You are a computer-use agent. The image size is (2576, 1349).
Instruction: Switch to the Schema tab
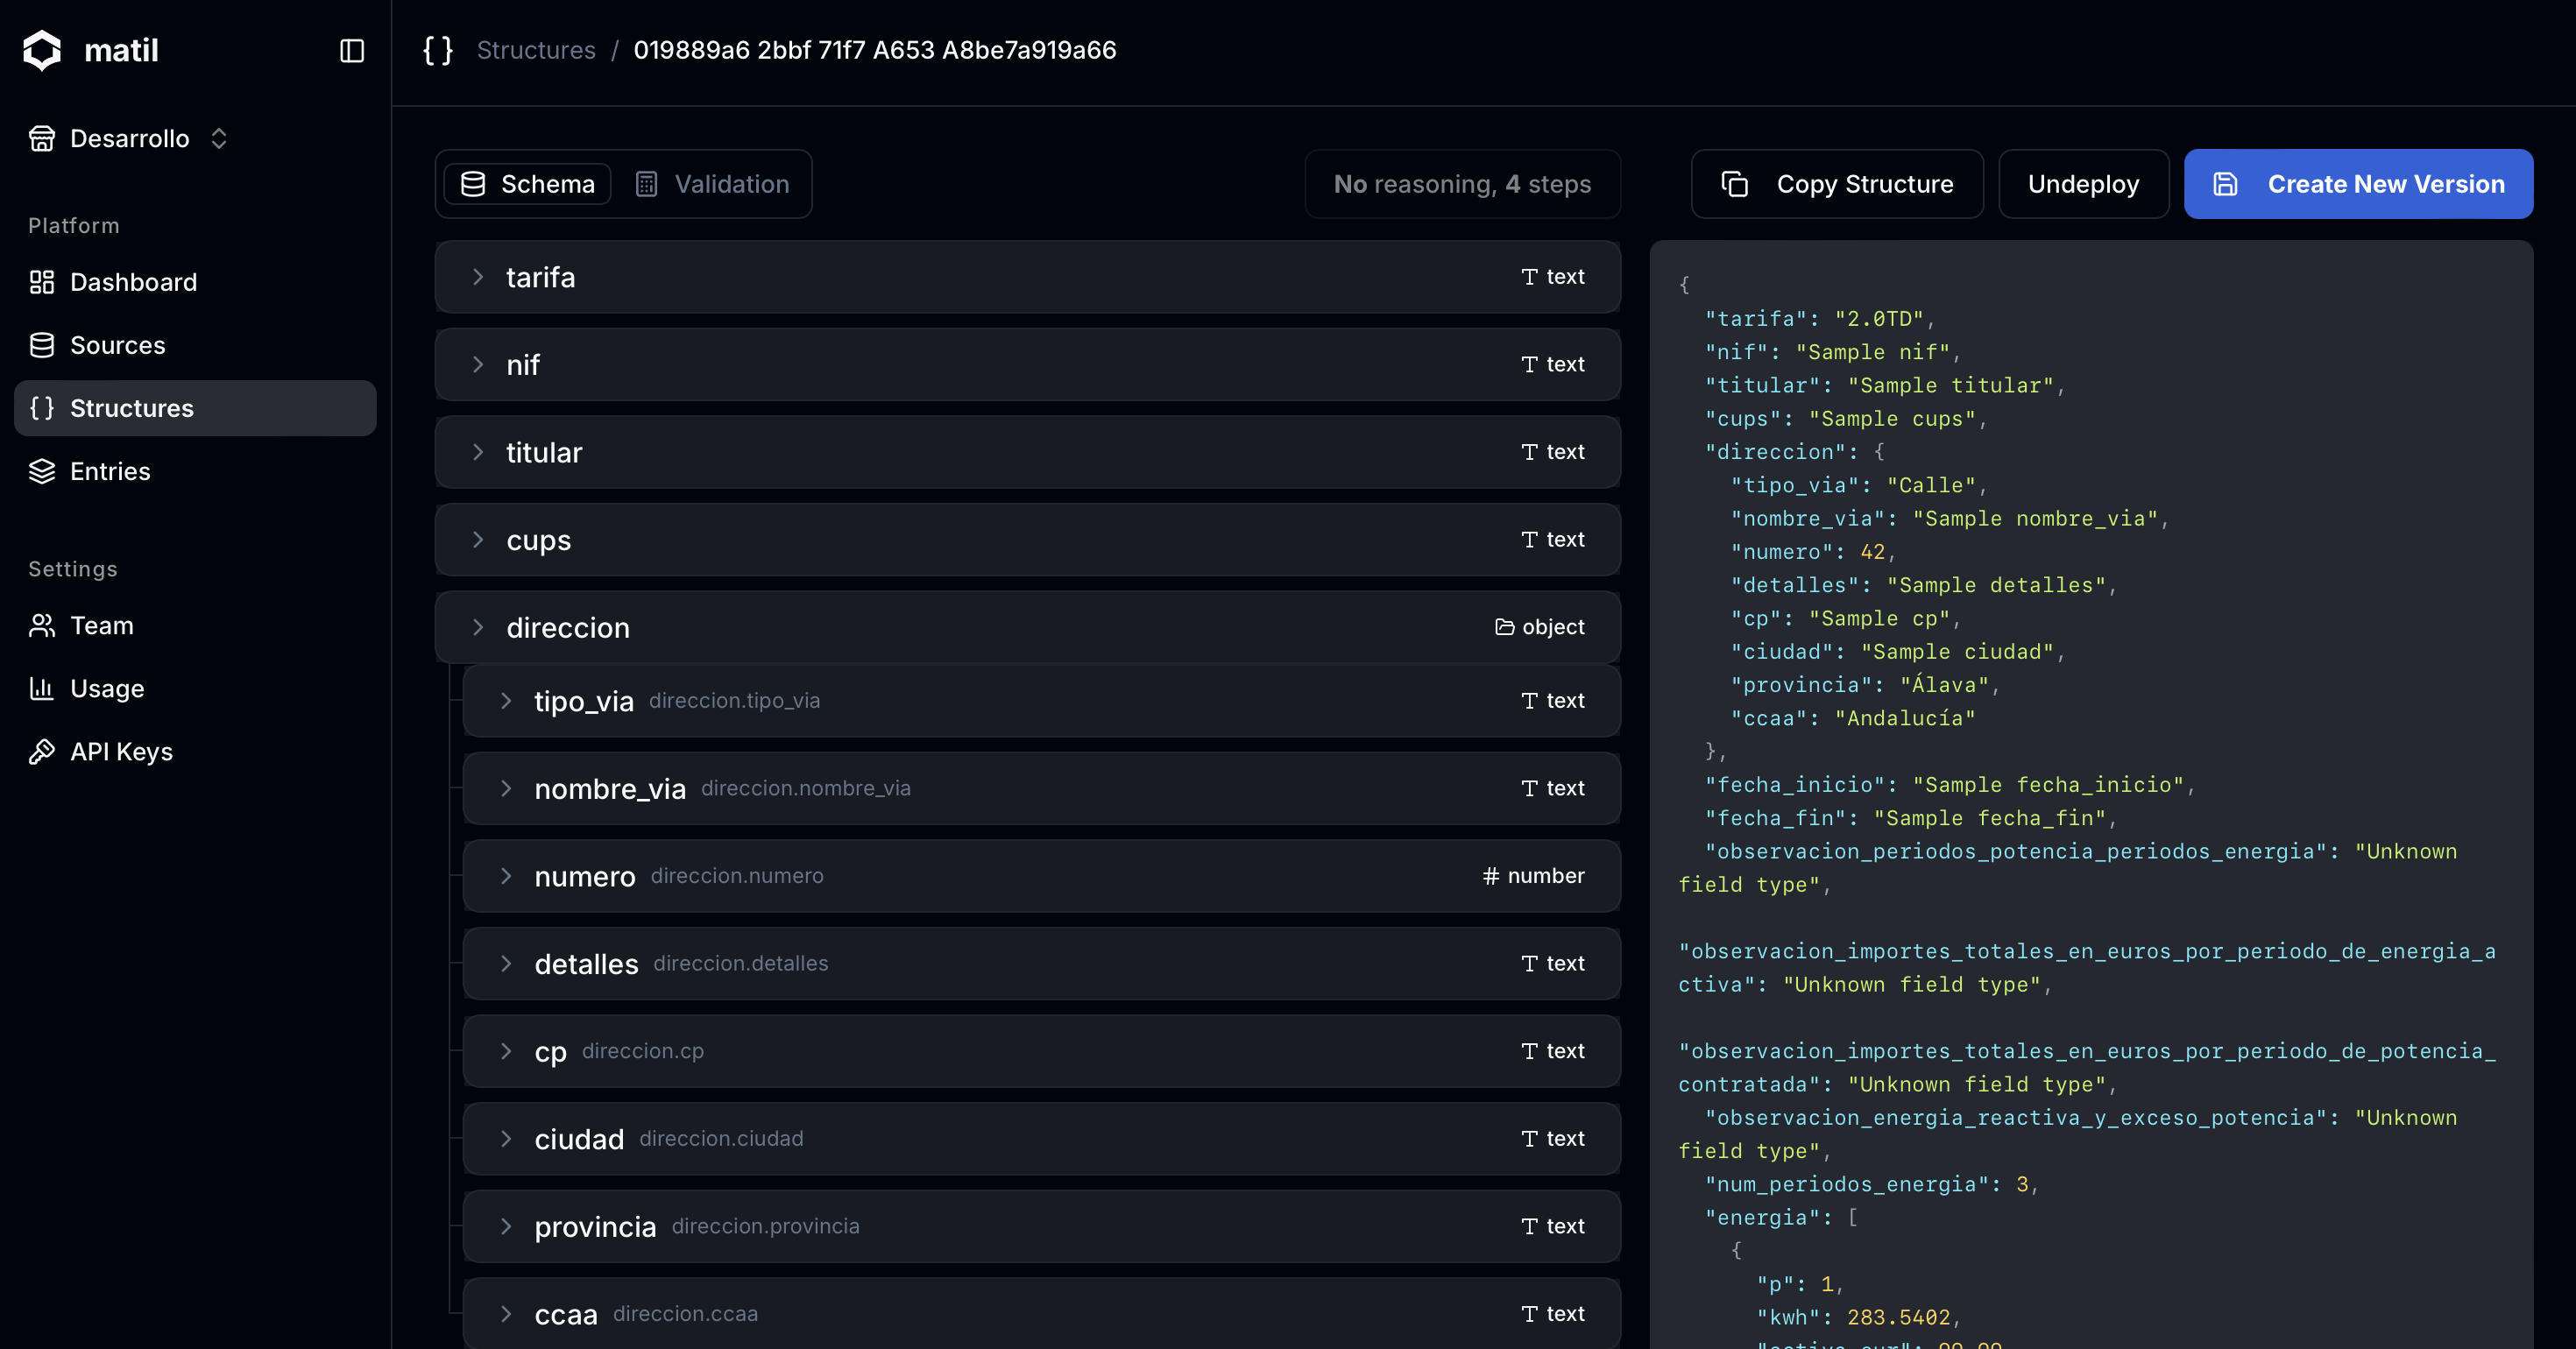[x=527, y=184]
